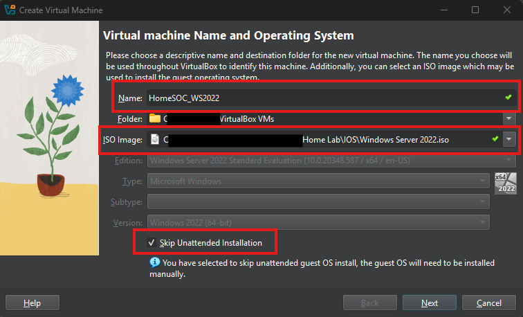Screen dimensions: 523x317
Task: Click into the Name text field
Action: coord(318,98)
